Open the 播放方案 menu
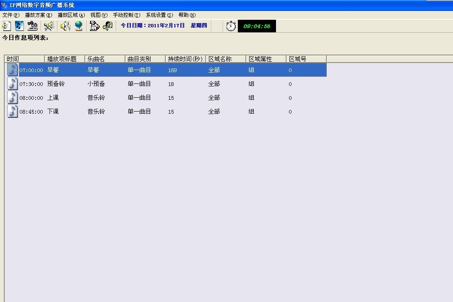Image resolution: width=453 pixels, height=302 pixels. point(39,15)
